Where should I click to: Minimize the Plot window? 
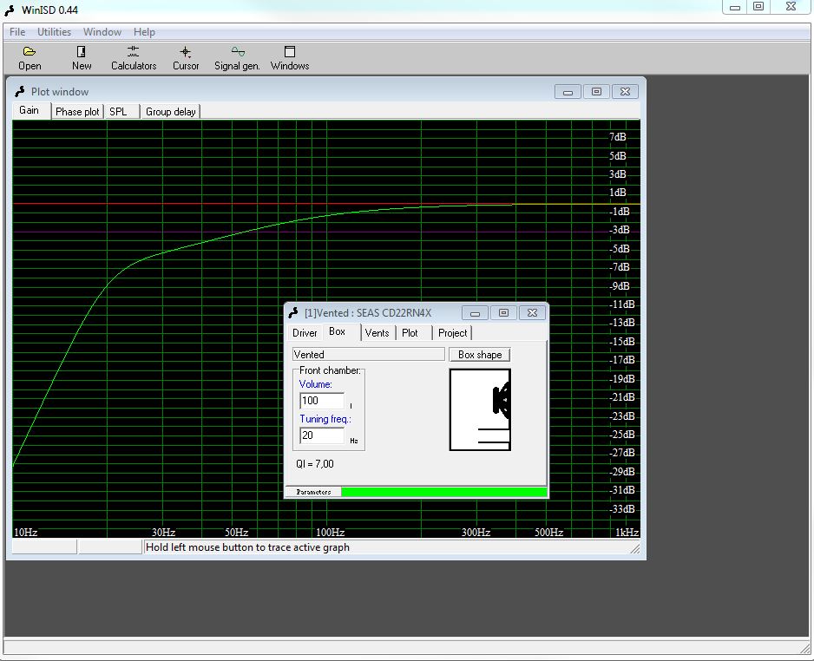(x=568, y=92)
